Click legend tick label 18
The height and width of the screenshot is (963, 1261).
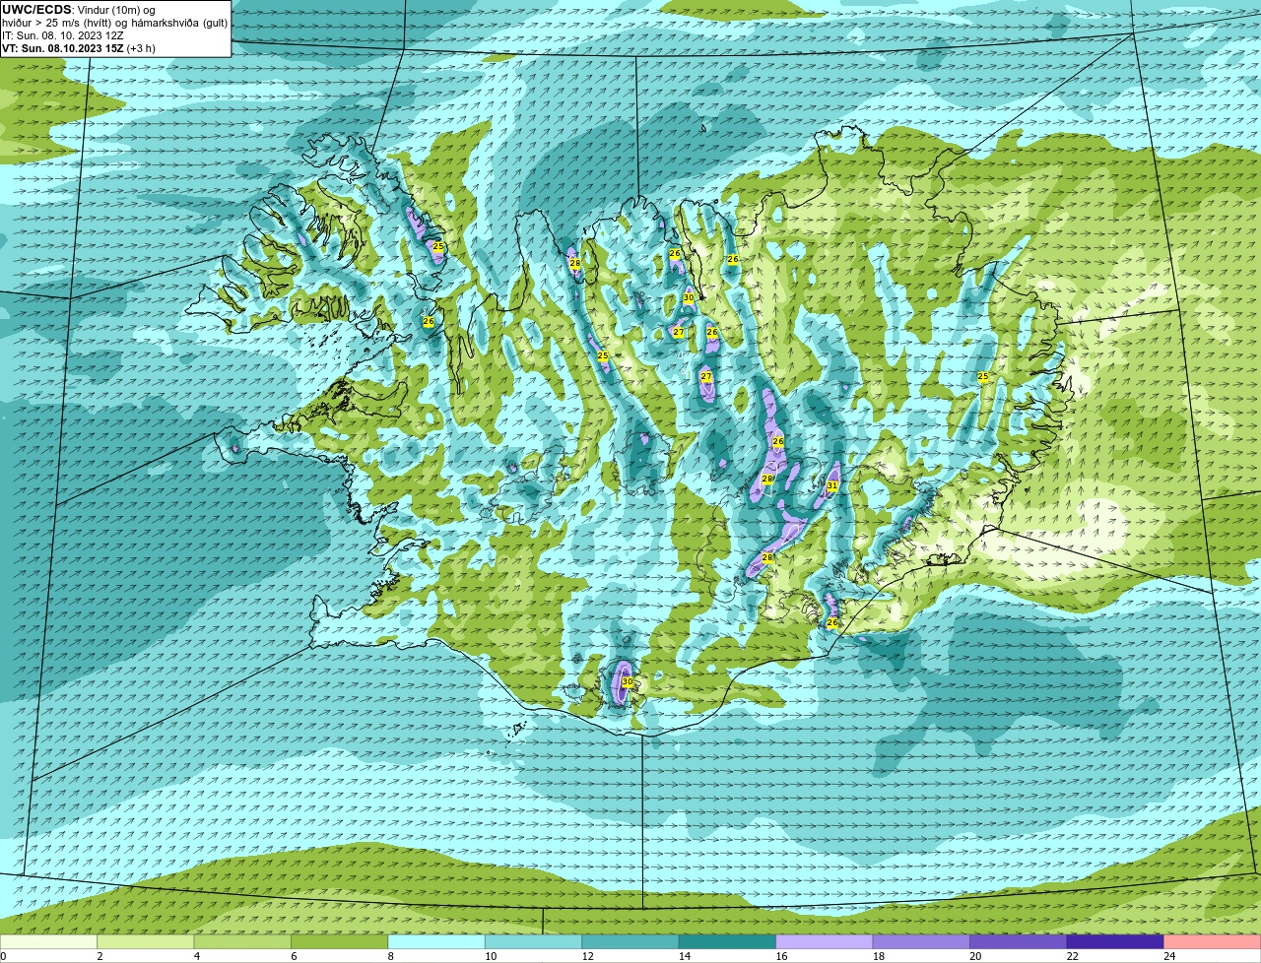click(878, 956)
